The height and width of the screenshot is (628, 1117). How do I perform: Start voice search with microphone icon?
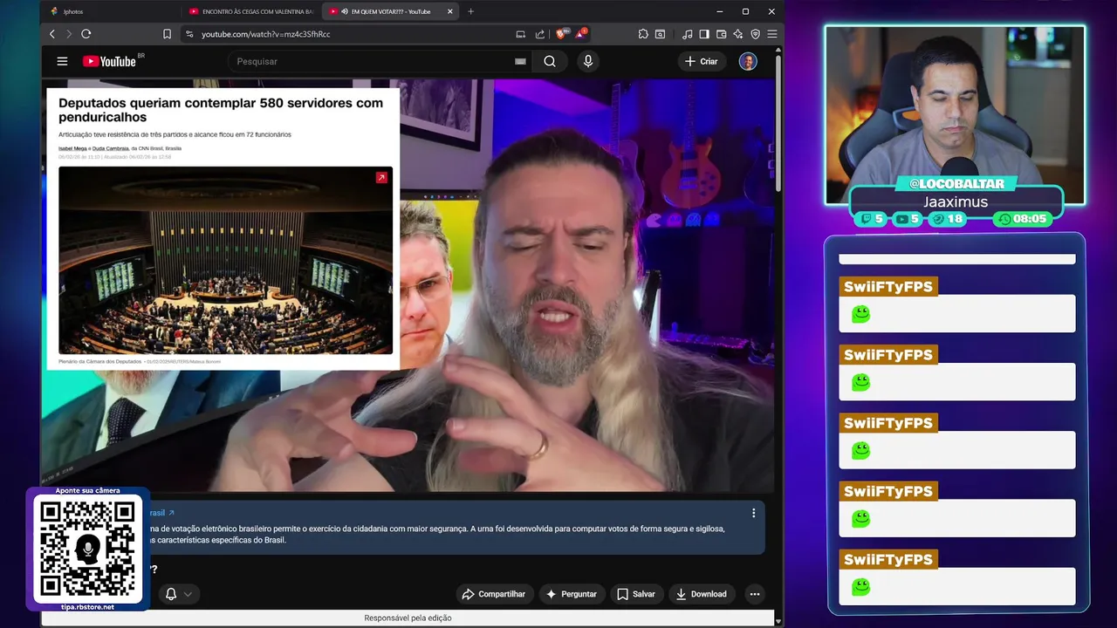pyautogui.click(x=588, y=61)
